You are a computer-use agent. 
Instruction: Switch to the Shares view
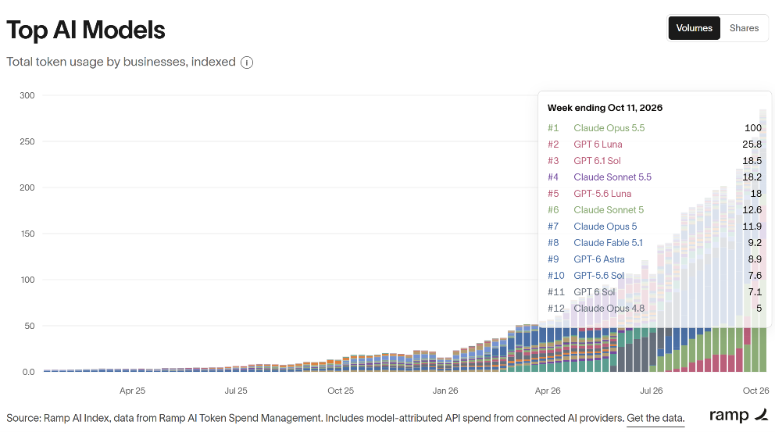744,28
